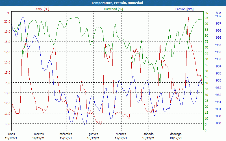This screenshot has width=226, height=141.
Task: Click the '16,0' temperature axis value
Action: click(x=7, y=62)
